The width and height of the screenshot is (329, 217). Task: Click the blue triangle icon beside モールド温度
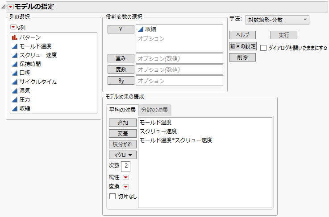point(14,46)
